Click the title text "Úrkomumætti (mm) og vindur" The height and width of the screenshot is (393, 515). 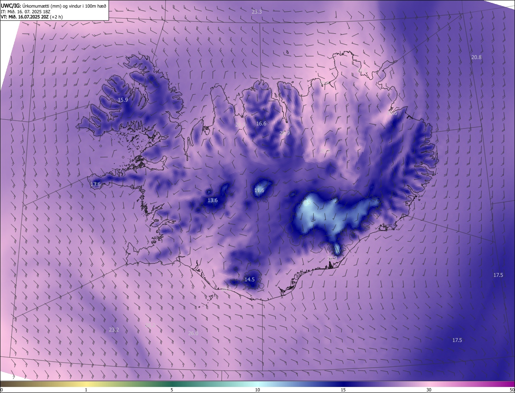(53, 6)
